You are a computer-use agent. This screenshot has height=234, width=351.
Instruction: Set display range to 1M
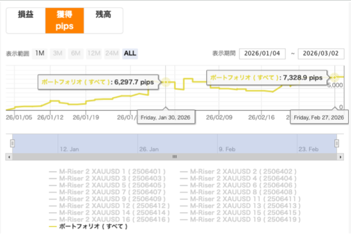click(39, 53)
